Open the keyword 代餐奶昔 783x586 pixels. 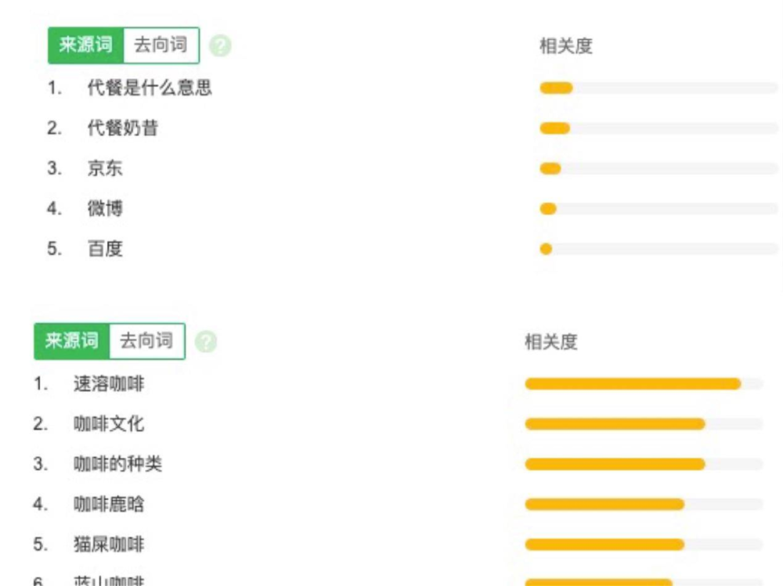[123, 128]
